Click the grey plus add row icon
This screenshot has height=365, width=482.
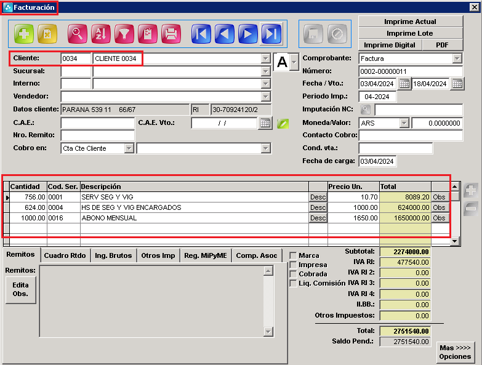coord(471,190)
